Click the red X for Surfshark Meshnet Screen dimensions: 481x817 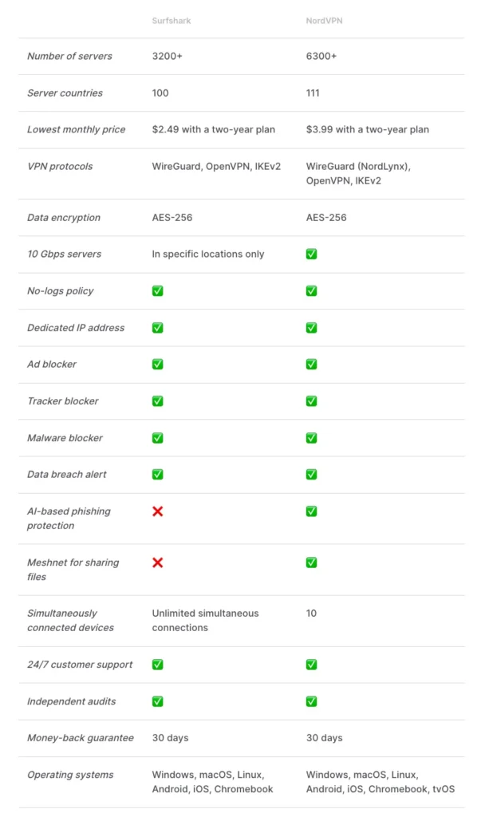click(x=158, y=562)
